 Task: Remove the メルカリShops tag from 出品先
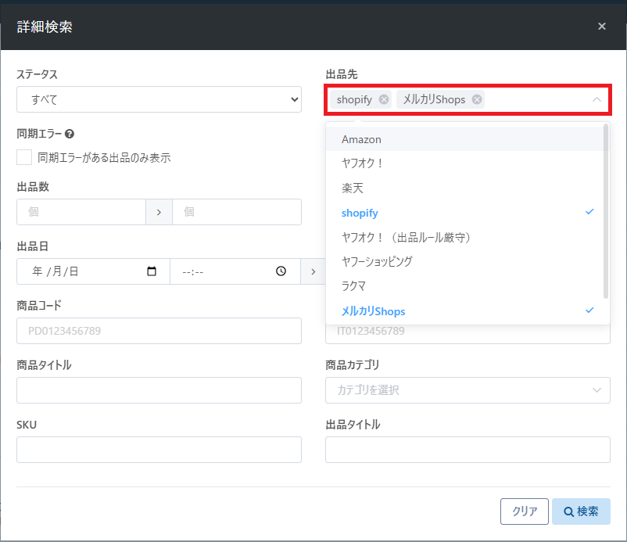[x=477, y=99]
